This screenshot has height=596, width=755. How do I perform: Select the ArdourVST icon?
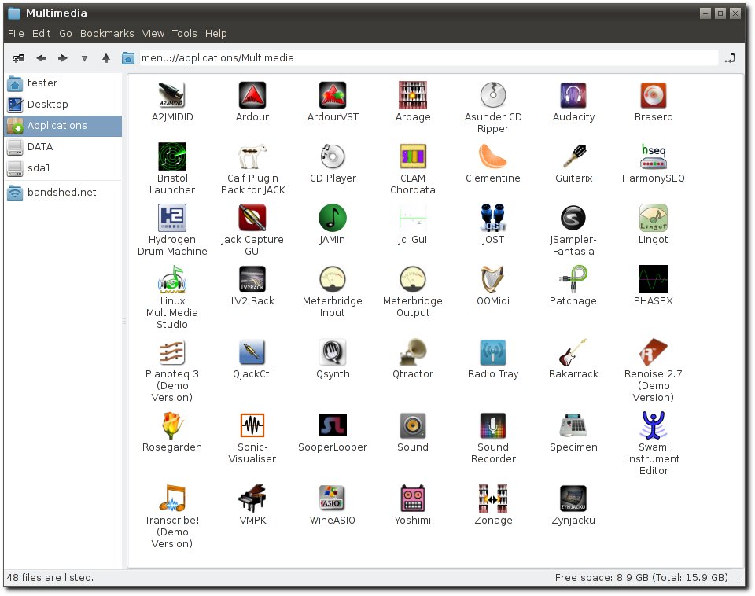click(x=333, y=95)
